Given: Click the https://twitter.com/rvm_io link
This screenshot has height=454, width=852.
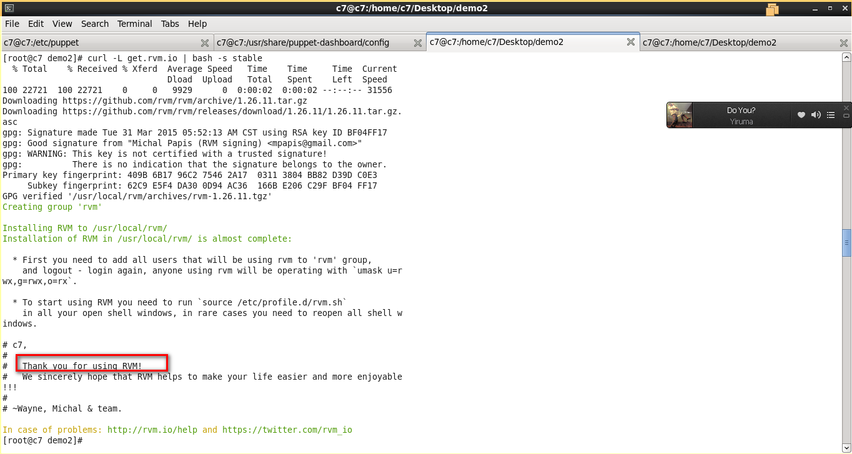Looking at the screenshot, I should [x=287, y=430].
